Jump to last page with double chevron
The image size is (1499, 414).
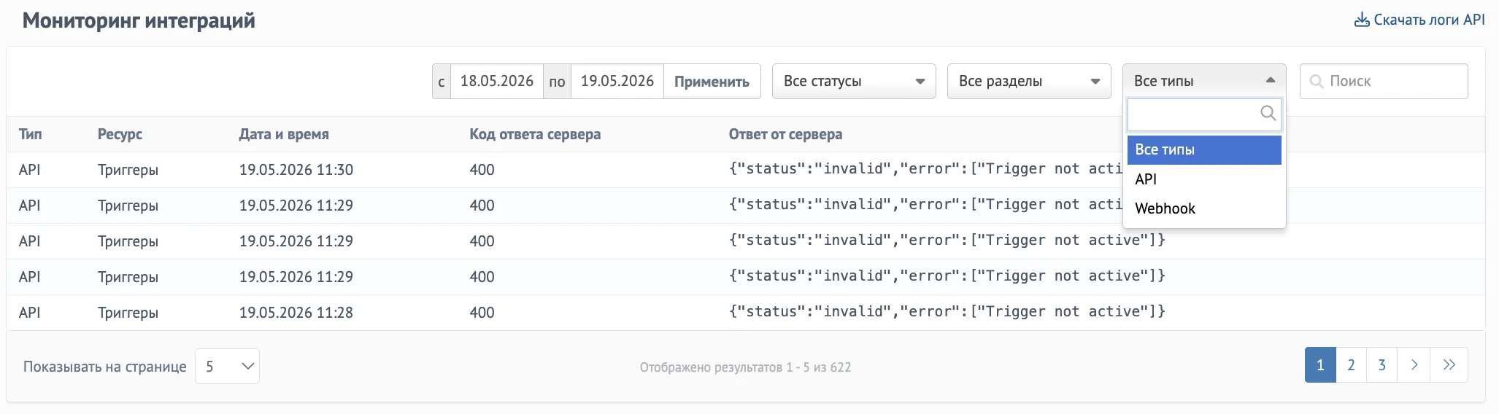coord(1449,365)
